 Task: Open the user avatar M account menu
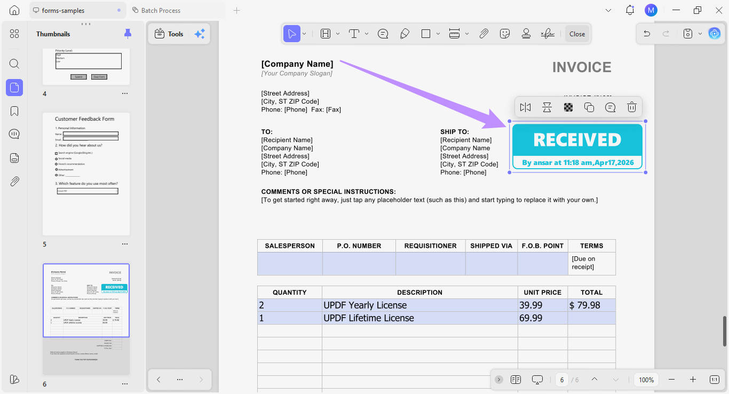(651, 10)
